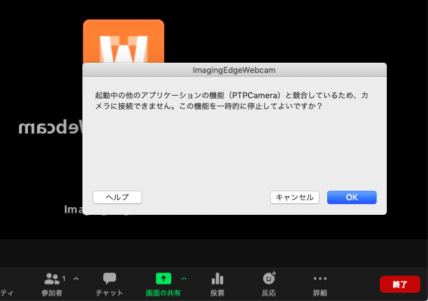Click the red 終了 end meeting button
This screenshot has height=301, width=428.
click(400, 284)
